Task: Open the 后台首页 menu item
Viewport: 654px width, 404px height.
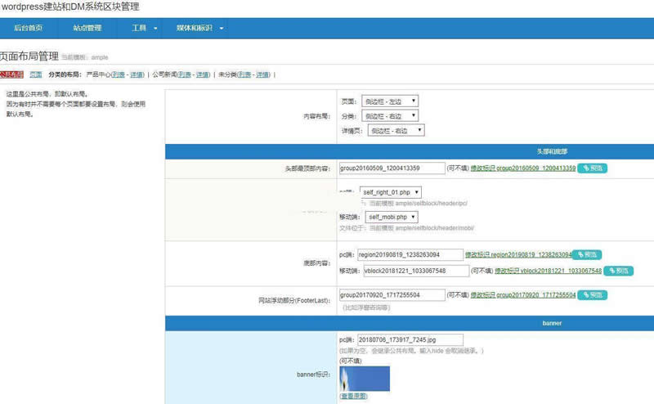Action: point(29,28)
